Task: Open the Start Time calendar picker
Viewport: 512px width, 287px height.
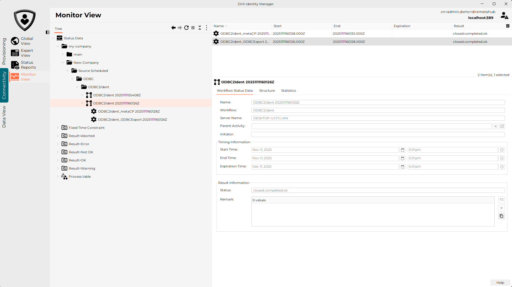Action: (403, 150)
